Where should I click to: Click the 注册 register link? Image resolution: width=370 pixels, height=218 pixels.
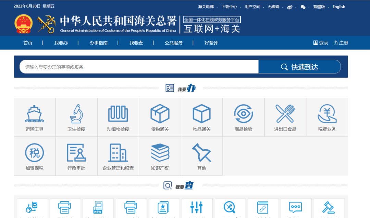click(341, 43)
